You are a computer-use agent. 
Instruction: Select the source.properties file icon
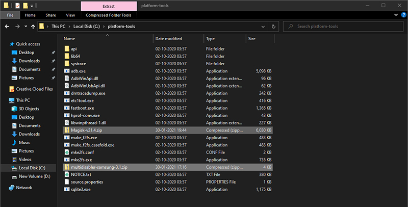(67, 182)
